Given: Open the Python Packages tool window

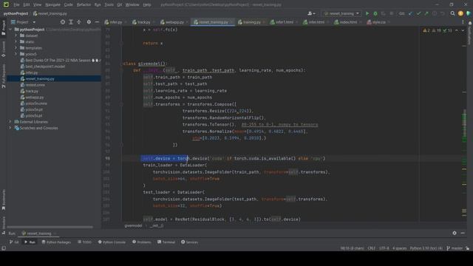Looking at the screenshot, I should click(x=56, y=242).
